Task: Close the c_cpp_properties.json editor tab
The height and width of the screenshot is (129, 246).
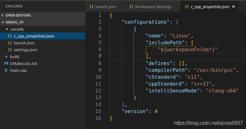Action: click(233, 7)
